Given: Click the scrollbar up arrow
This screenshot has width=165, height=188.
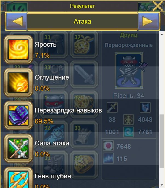Looking at the screenshot, I should (x=162, y=35).
